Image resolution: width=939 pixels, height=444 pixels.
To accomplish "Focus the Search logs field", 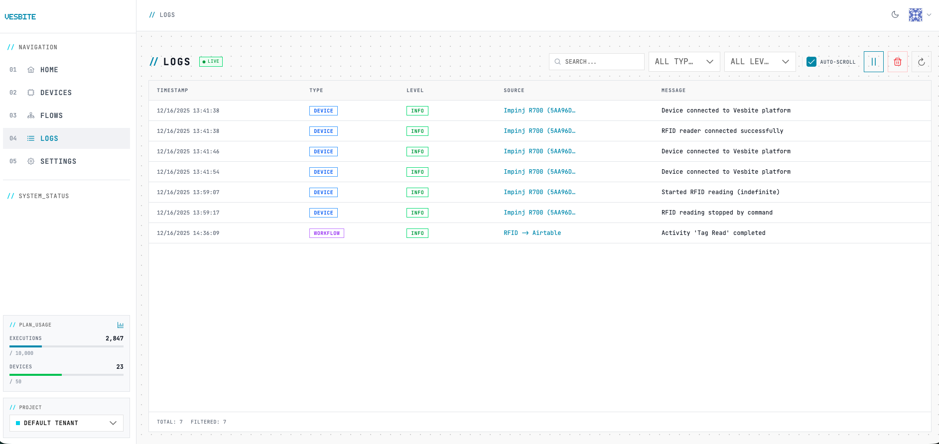I will click(x=597, y=62).
